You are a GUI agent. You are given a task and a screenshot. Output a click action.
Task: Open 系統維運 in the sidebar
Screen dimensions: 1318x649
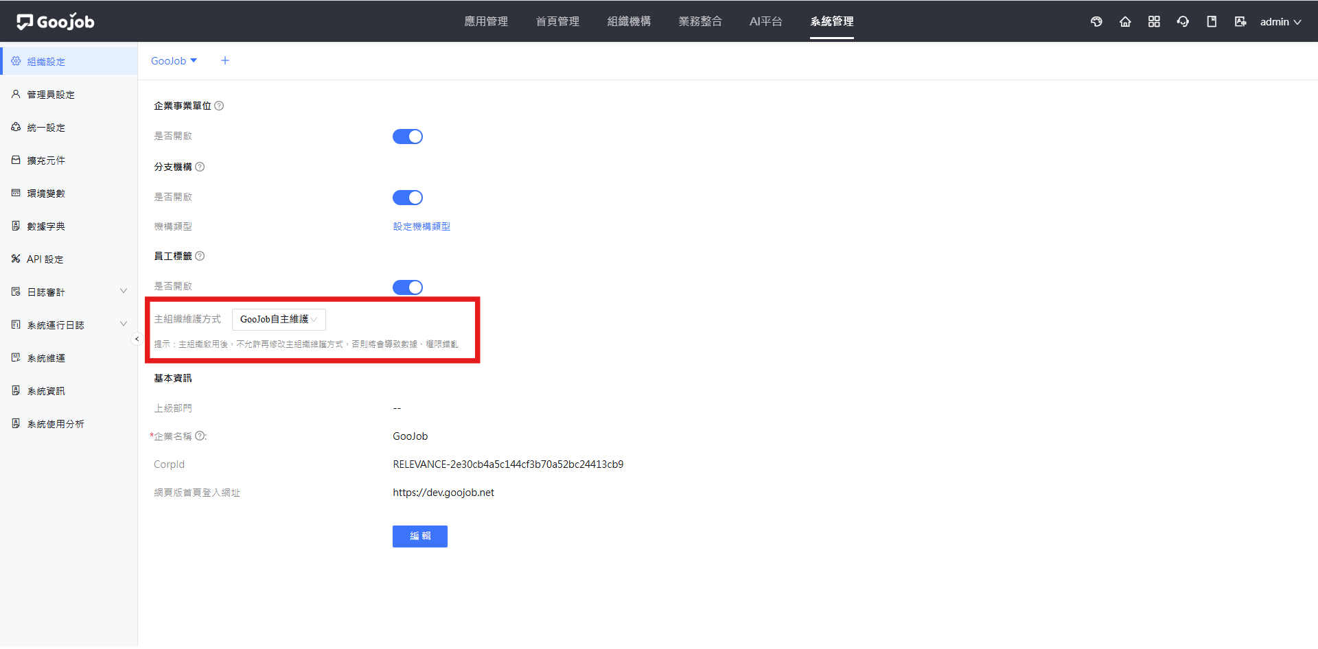pyautogui.click(x=69, y=357)
